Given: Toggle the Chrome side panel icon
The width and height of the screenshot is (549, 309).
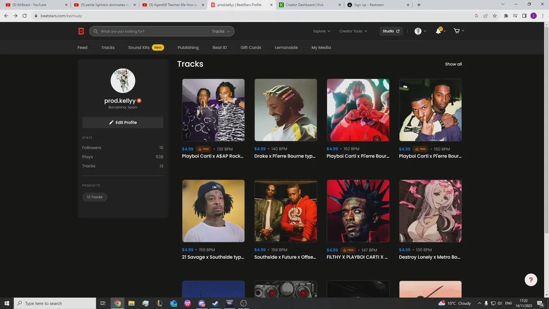Looking at the screenshot, I should coord(524,16).
